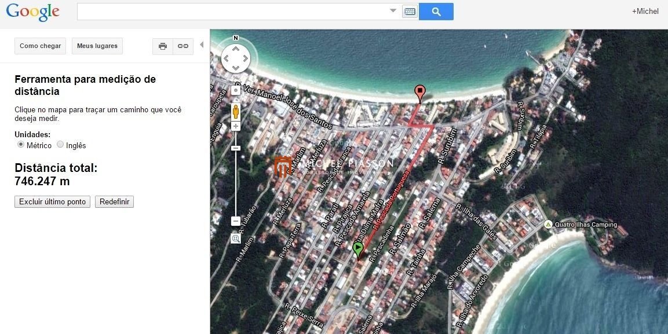Click the link/share chain icon
The height and width of the screenshot is (334, 668).
pos(183,46)
